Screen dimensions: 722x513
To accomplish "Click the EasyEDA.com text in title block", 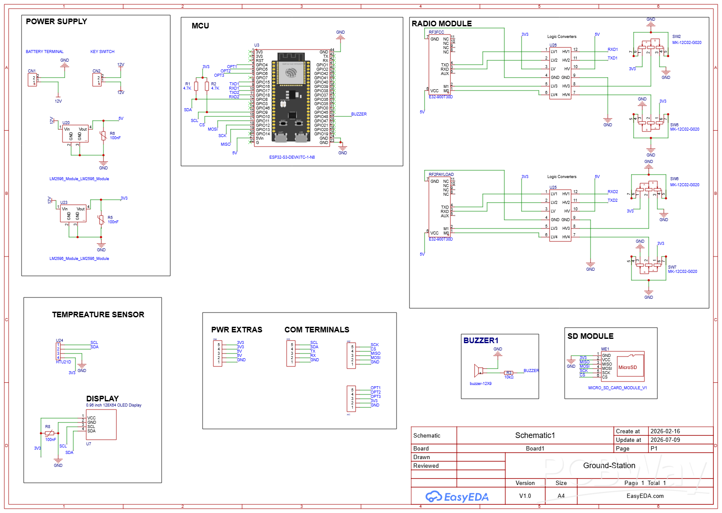I will (645, 496).
